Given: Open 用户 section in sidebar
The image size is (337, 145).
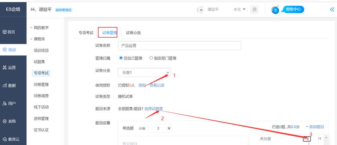Looking at the screenshot, I should click(x=9, y=103).
